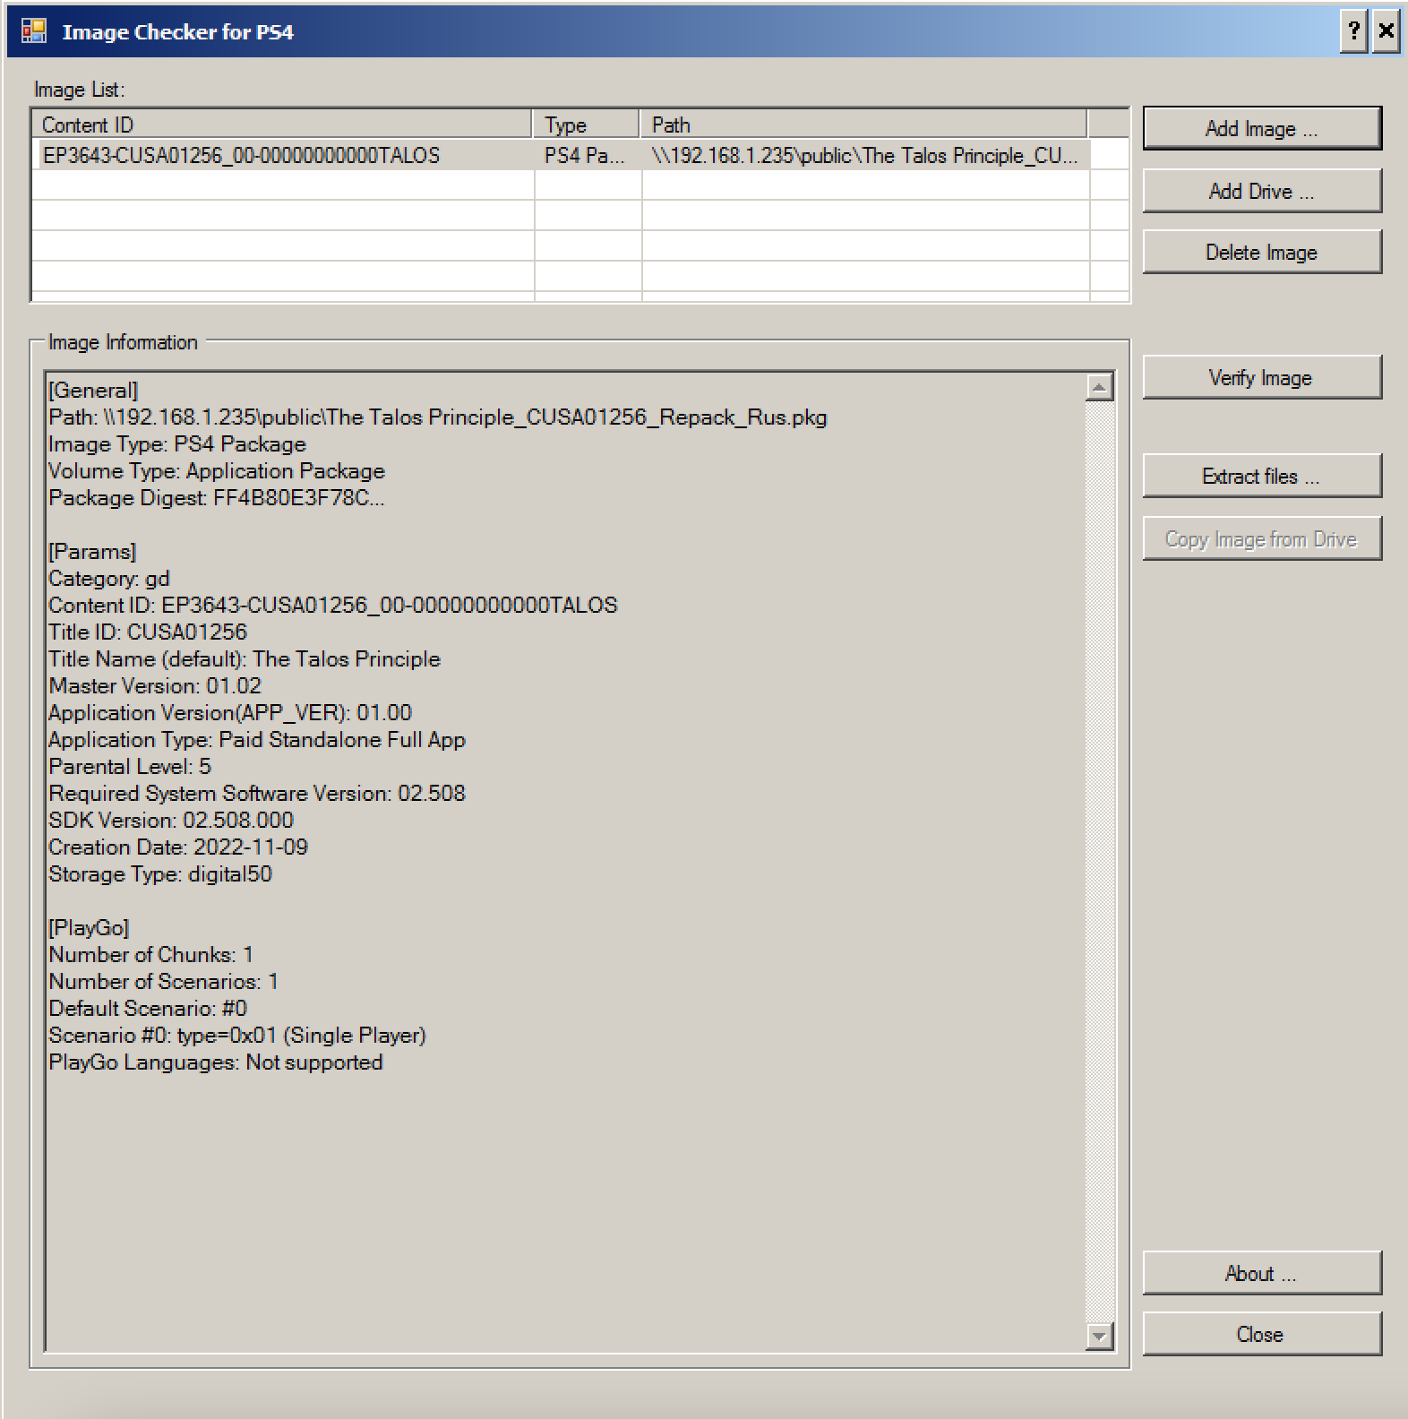Sort by Type column header

(x=586, y=125)
